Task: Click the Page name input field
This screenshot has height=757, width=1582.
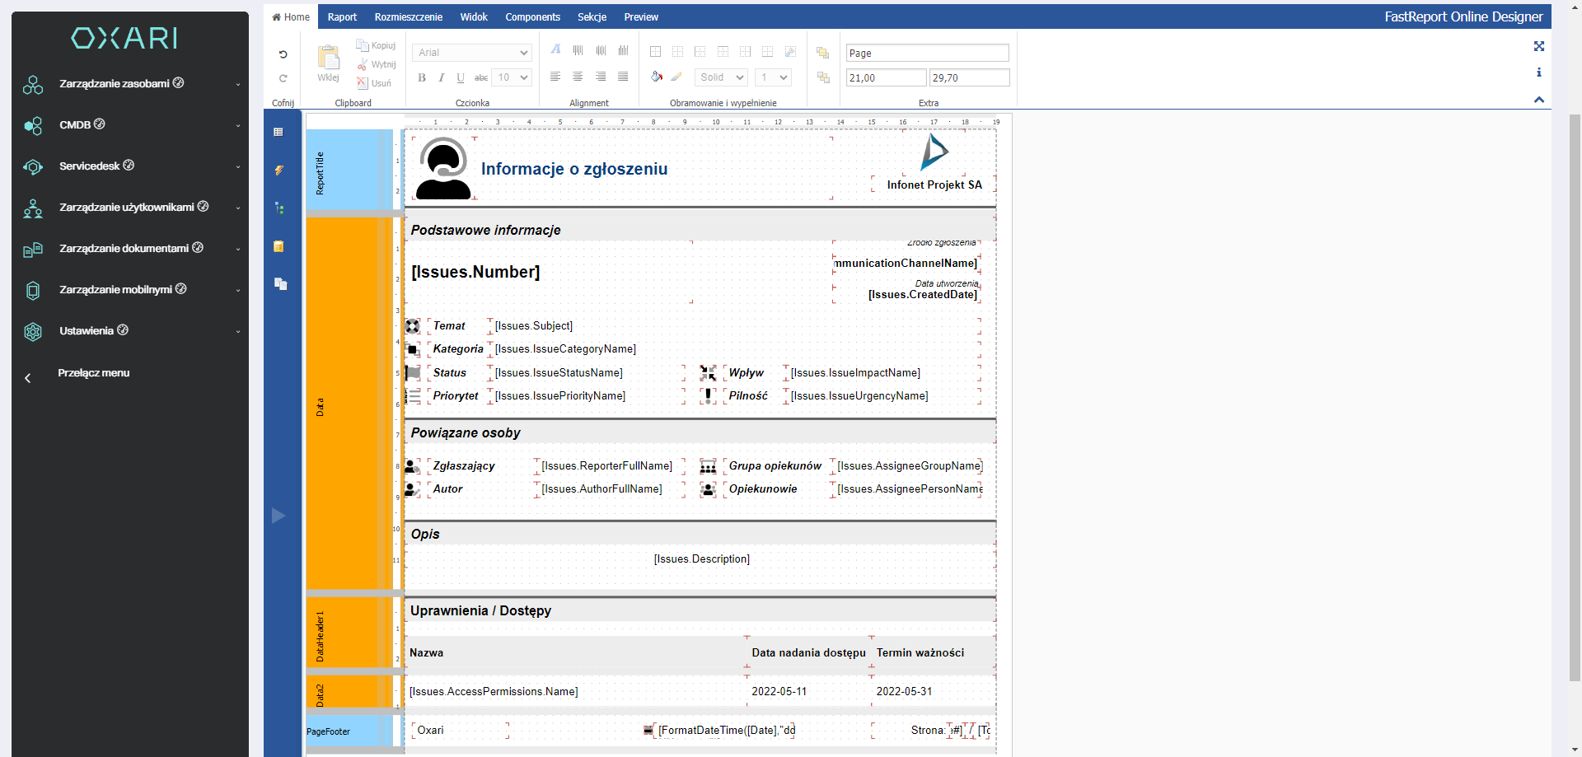Action: (x=927, y=54)
